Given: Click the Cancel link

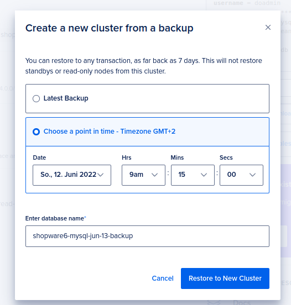Looking at the screenshot, I should tap(163, 278).
